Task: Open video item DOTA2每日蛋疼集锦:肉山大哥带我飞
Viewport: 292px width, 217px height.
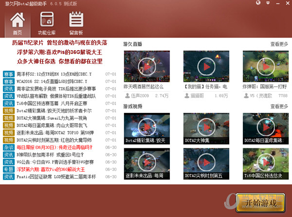Action: 52,126
